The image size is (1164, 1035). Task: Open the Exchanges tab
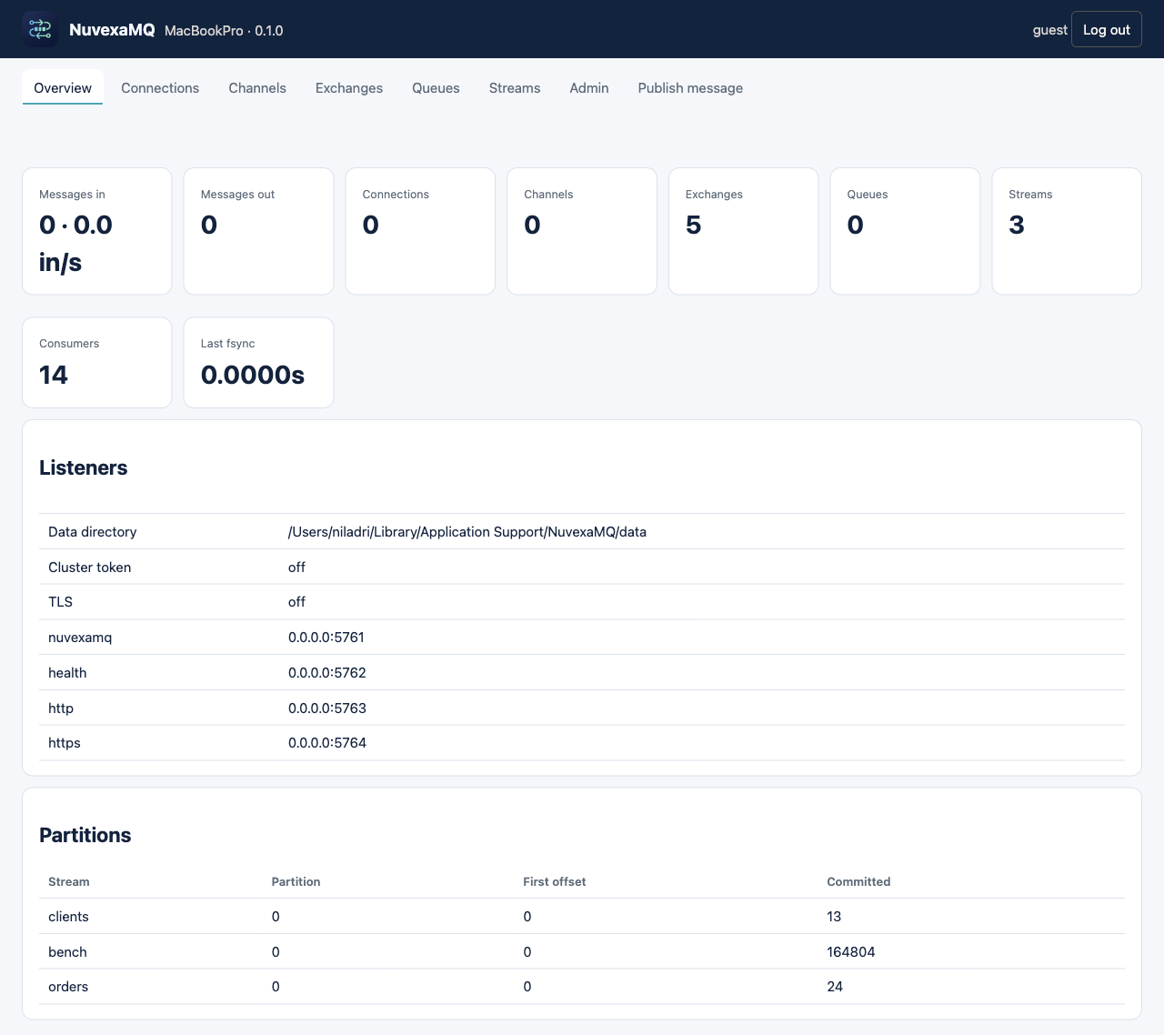(349, 88)
